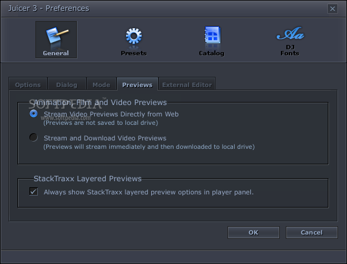The width and height of the screenshot is (347, 264).
Task: Click the StackTraxx Layered Previews group heading
Action: [88, 178]
